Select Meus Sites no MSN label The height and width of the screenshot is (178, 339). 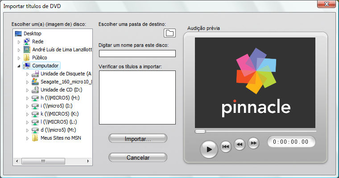pos(61,138)
